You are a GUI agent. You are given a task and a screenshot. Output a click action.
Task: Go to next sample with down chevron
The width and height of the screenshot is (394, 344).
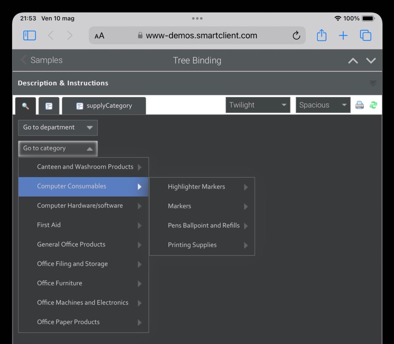pyautogui.click(x=371, y=61)
